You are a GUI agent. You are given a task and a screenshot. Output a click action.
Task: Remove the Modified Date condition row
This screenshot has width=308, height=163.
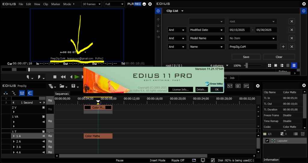292,30
